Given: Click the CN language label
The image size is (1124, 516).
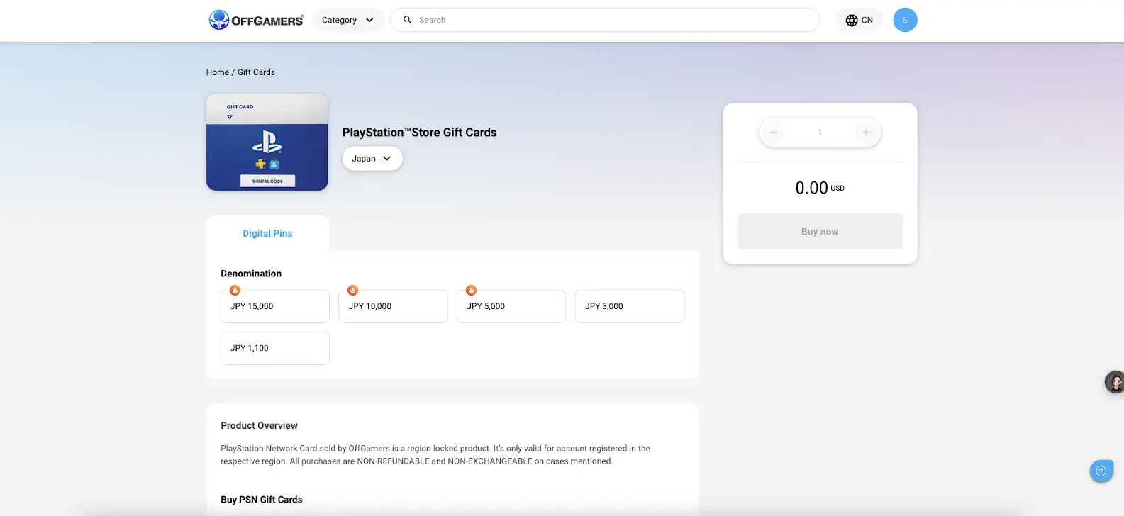Looking at the screenshot, I should point(867,20).
